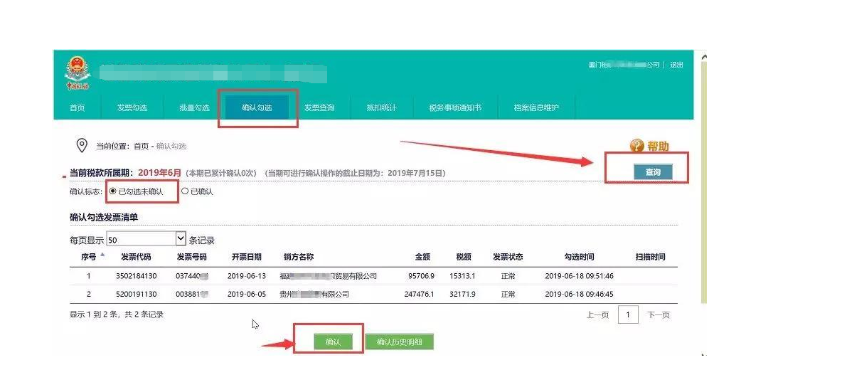Click the 发票代码 column header

point(137,257)
